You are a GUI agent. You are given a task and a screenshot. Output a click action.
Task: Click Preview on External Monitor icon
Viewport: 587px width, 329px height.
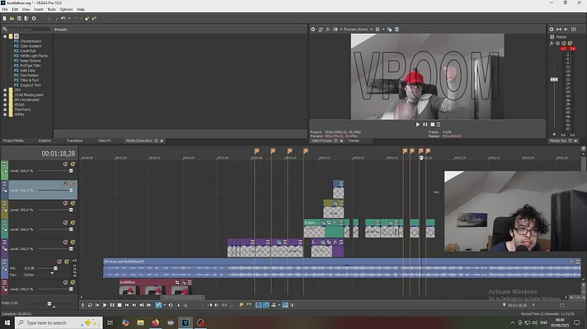(321, 29)
